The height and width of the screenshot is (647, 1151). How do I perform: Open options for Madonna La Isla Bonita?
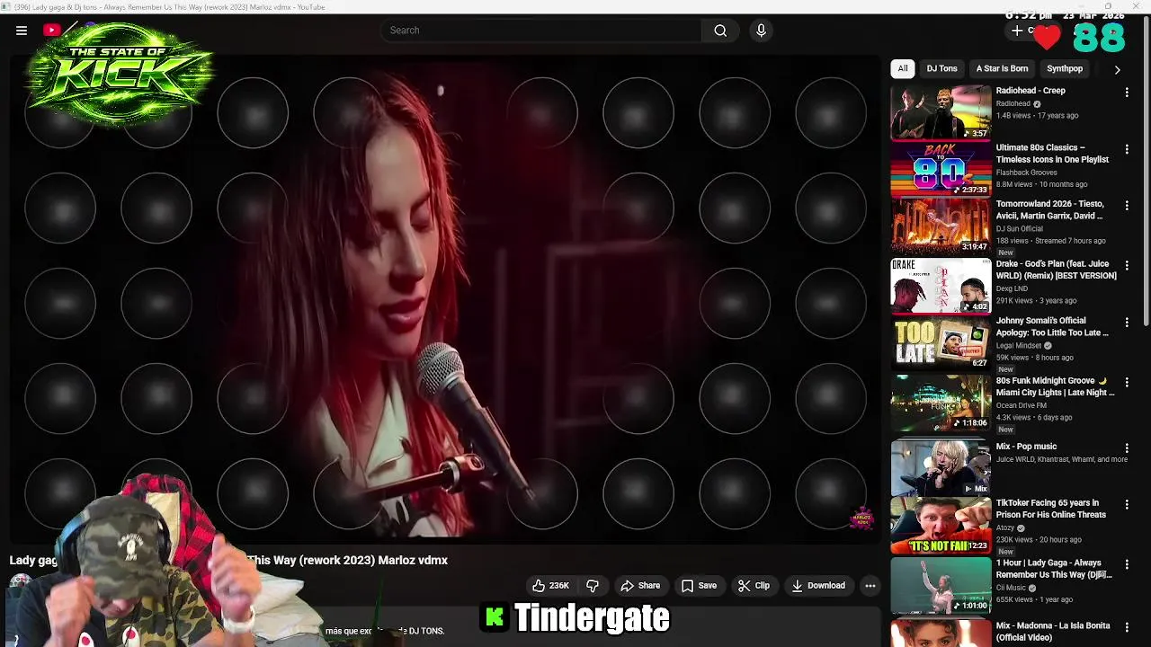point(1127,627)
